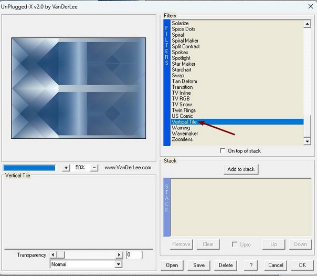
Task: Click the Transparency slider thumb
Action: [60, 254]
